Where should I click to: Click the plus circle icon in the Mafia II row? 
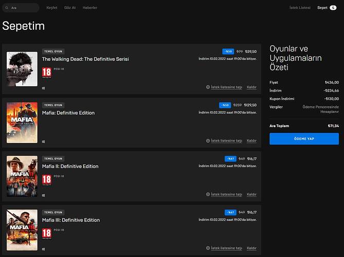click(x=208, y=194)
